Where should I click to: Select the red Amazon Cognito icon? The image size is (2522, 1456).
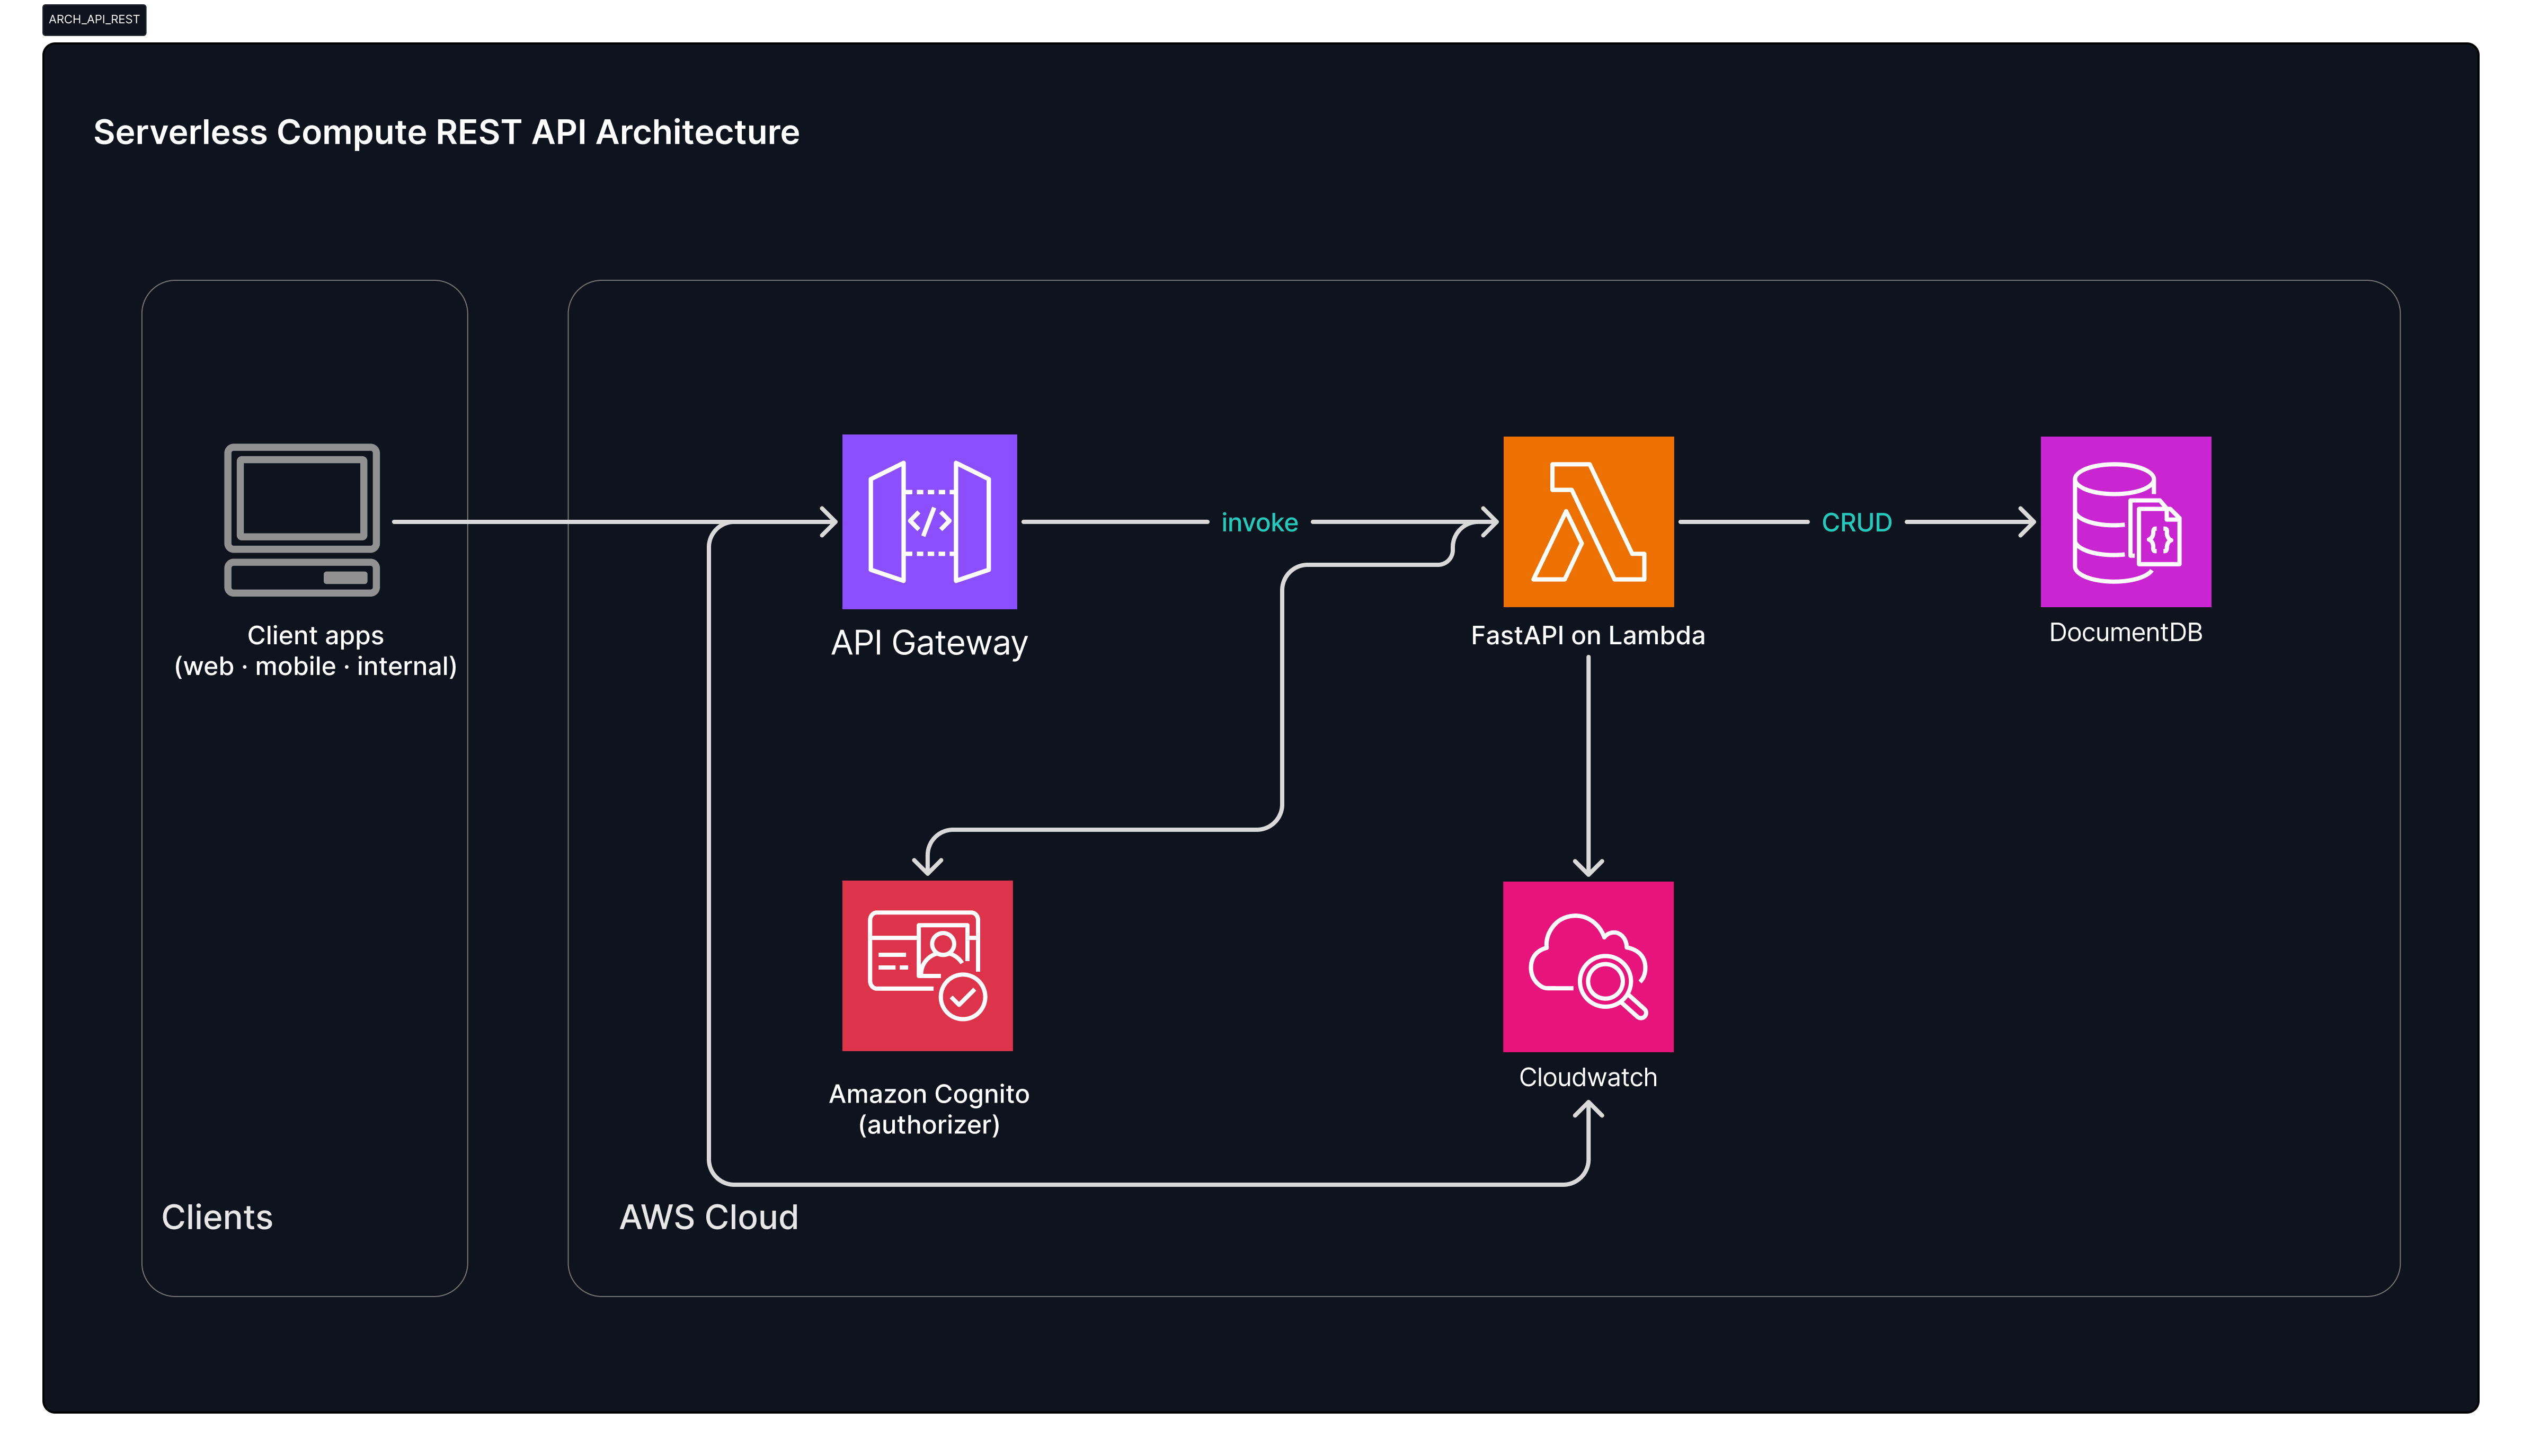click(x=927, y=965)
